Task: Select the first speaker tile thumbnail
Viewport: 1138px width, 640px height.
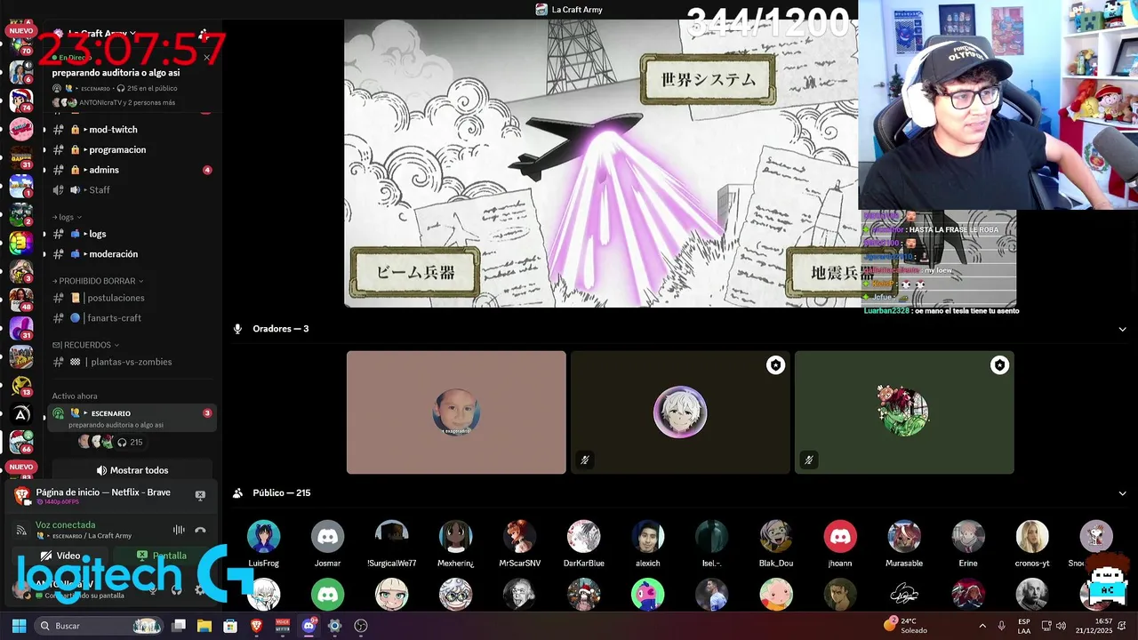Action: click(456, 412)
